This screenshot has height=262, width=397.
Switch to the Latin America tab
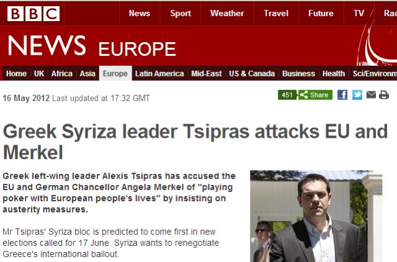tap(159, 73)
